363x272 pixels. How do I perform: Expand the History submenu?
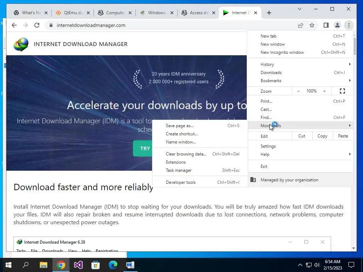tap(300, 64)
